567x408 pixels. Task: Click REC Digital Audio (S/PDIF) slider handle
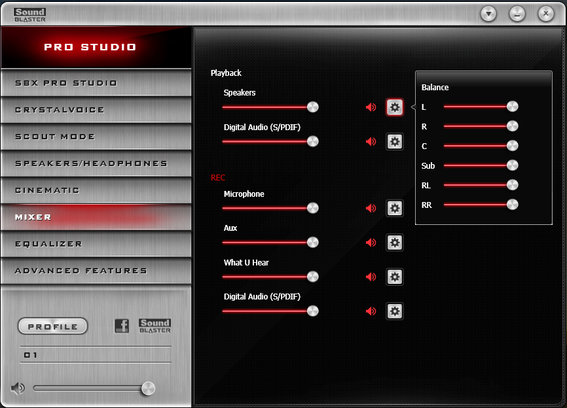point(313,311)
